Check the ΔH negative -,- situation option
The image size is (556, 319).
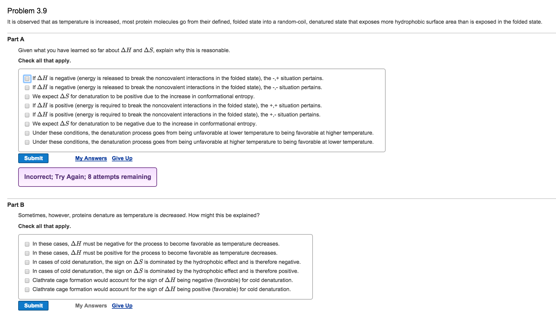[x=27, y=88]
